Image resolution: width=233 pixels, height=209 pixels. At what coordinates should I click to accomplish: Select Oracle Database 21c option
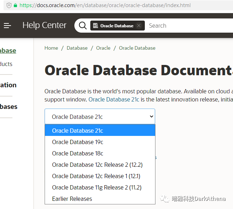(x=78, y=131)
